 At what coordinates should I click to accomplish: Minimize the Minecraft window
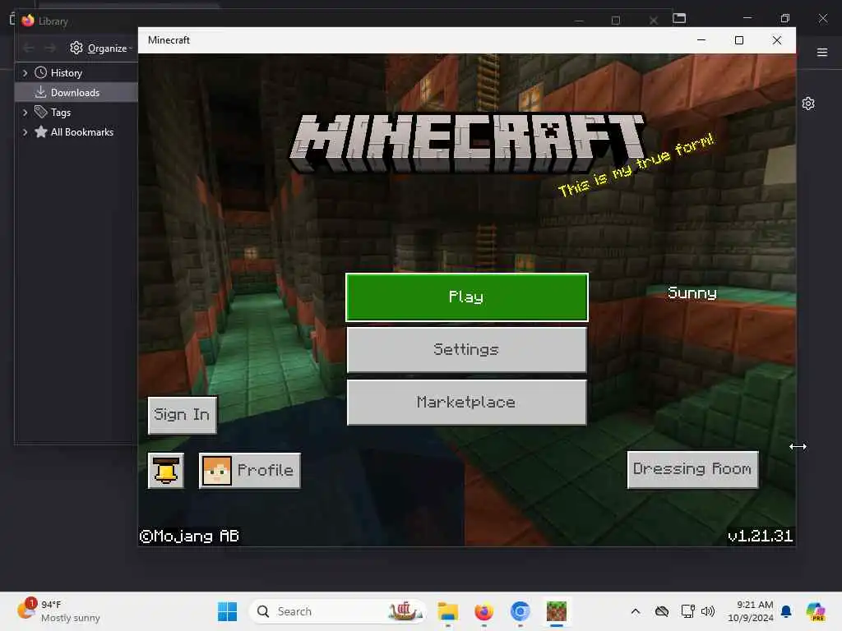click(x=701, y=40)
